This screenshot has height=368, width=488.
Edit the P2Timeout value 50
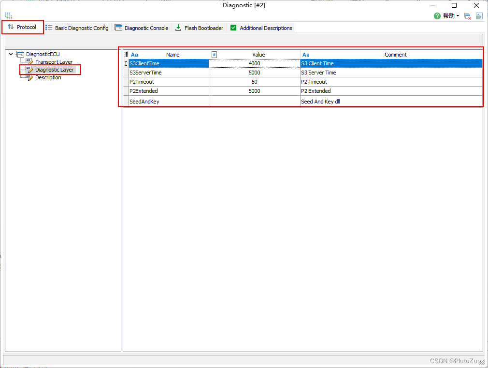[x=254, y=82]
